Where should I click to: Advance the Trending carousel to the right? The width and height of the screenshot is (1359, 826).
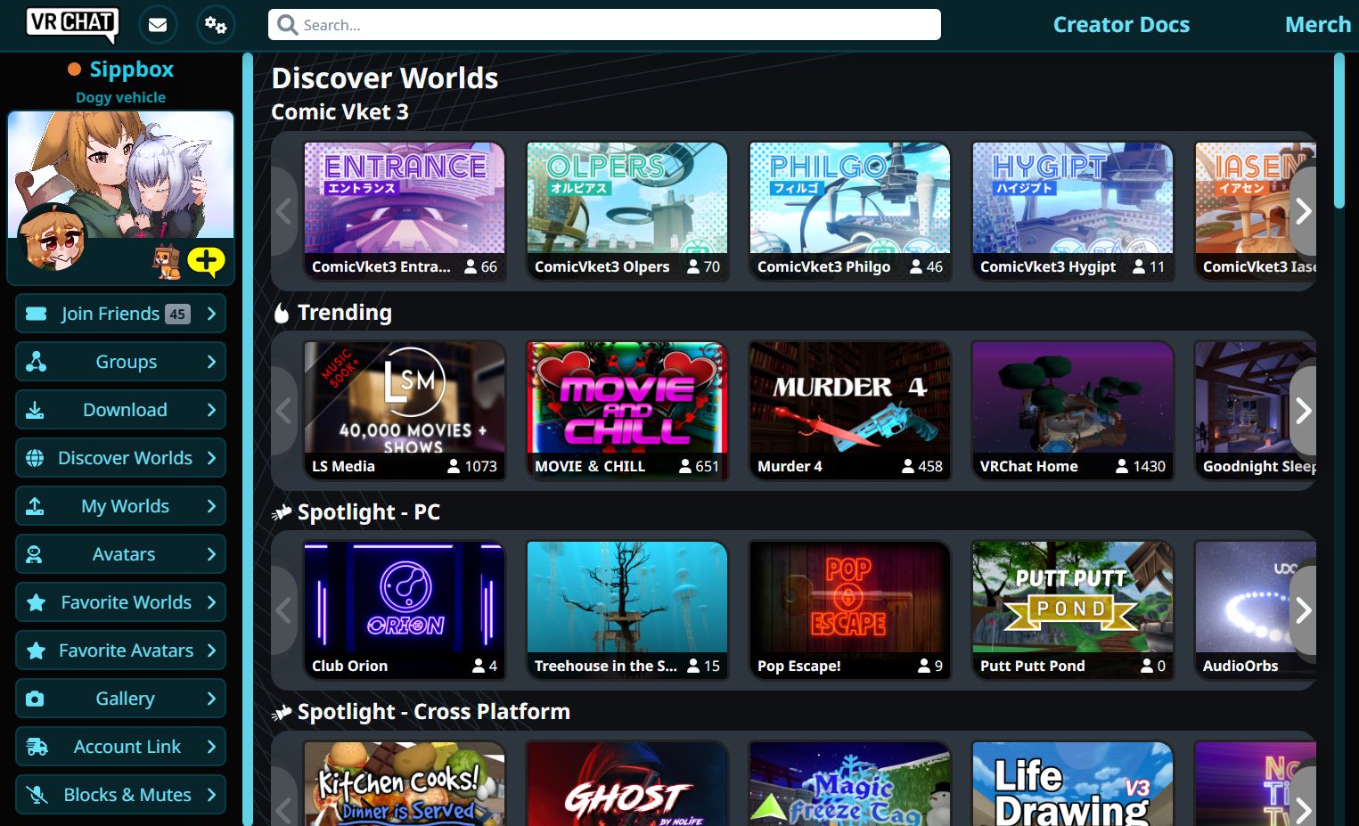(1303, 411)
